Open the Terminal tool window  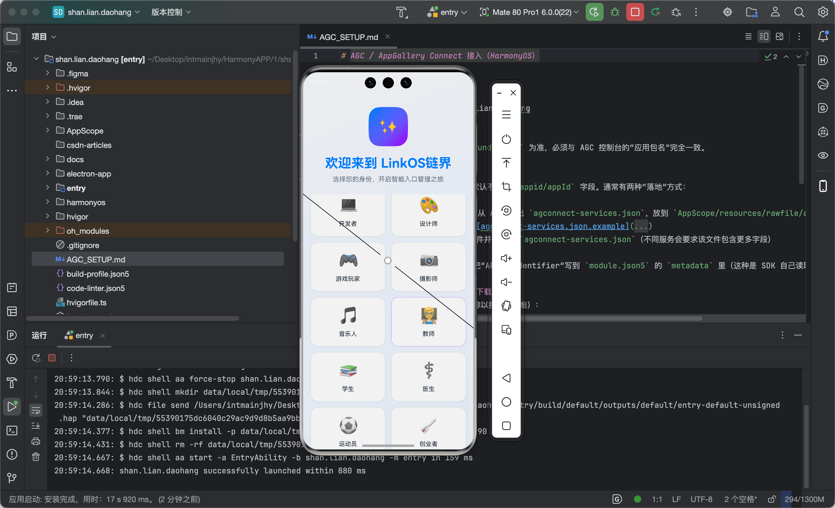pyautogui.click(x=12, y=430)
